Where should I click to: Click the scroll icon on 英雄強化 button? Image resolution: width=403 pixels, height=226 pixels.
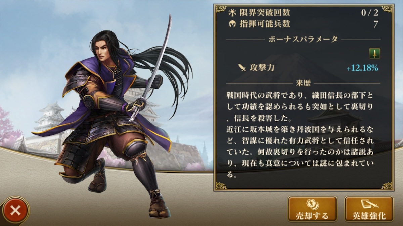369,204
